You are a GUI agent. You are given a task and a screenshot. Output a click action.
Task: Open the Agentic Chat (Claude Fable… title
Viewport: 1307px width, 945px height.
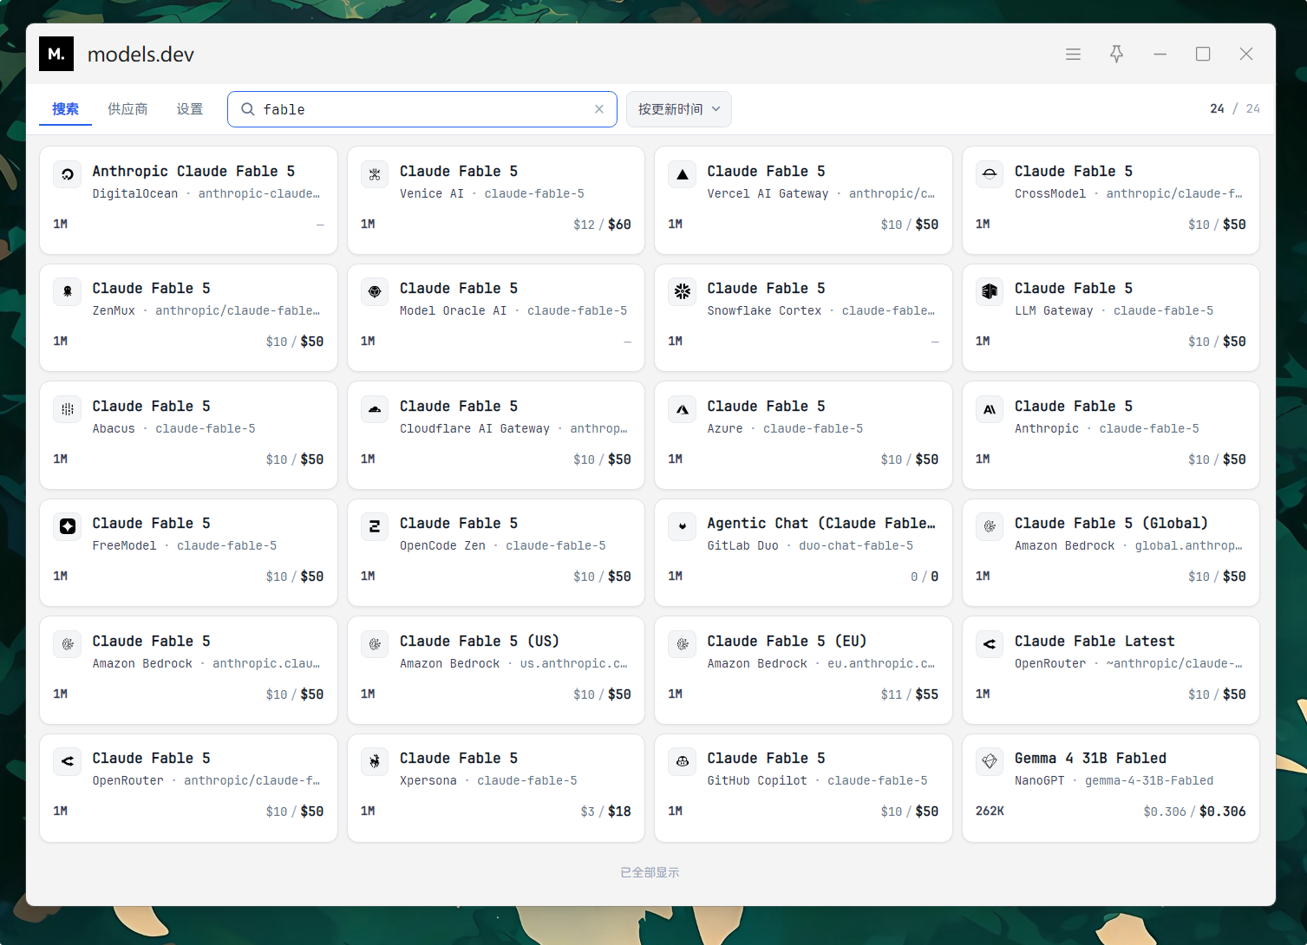(821, 523)
